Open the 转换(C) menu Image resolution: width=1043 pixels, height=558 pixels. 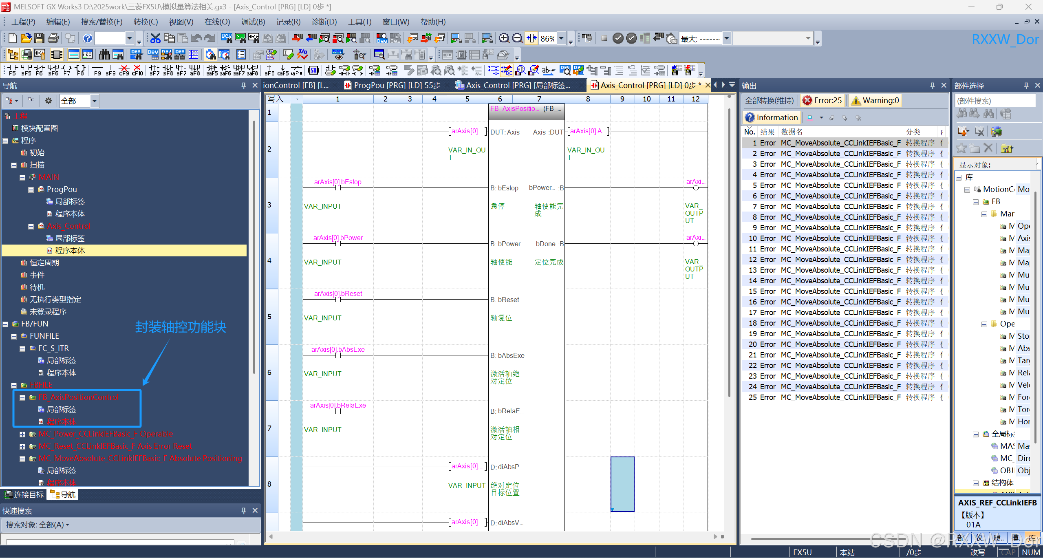[146, 22]
